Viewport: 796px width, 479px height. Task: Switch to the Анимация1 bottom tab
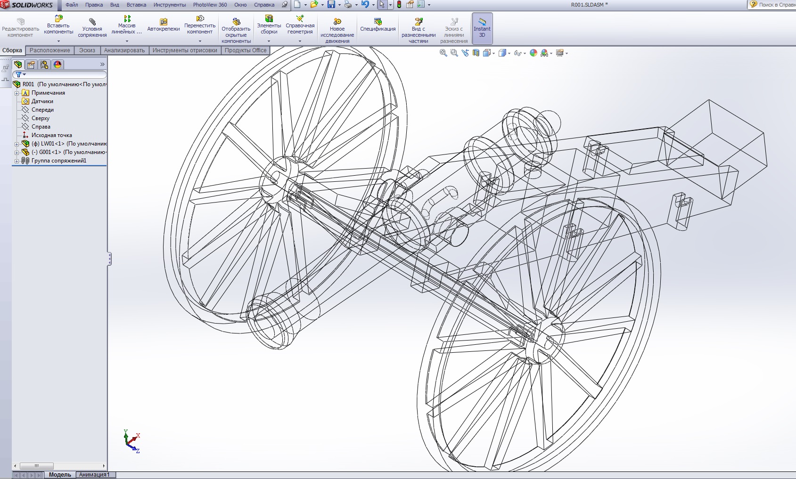(x=94, y=475)
